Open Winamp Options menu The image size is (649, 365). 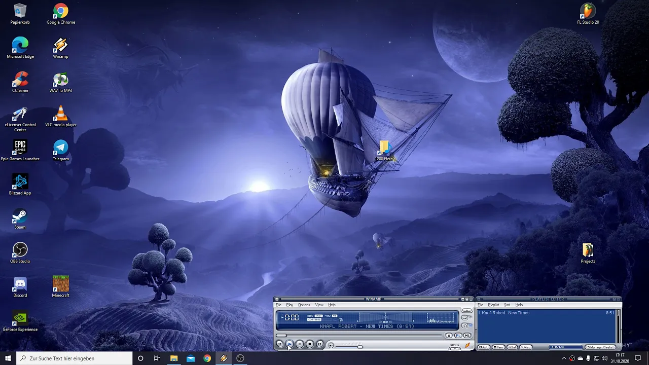pos(304,305)
